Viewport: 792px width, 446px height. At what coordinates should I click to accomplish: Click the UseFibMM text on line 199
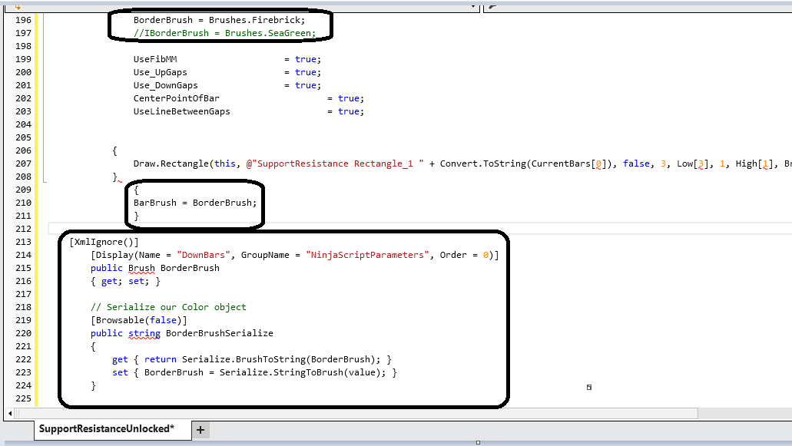coord(155,60)
